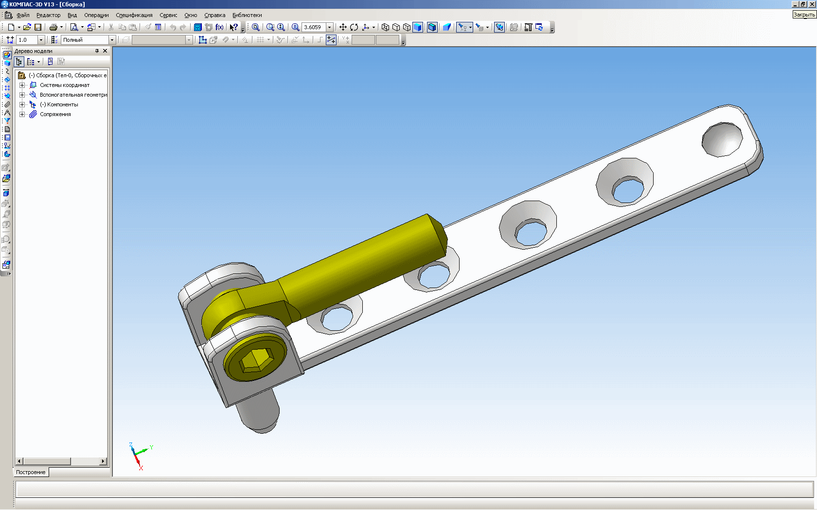Toggle the active snapping button in current-state bar
Viewport: 817px width, 510px height.
[x=331, y=40]
